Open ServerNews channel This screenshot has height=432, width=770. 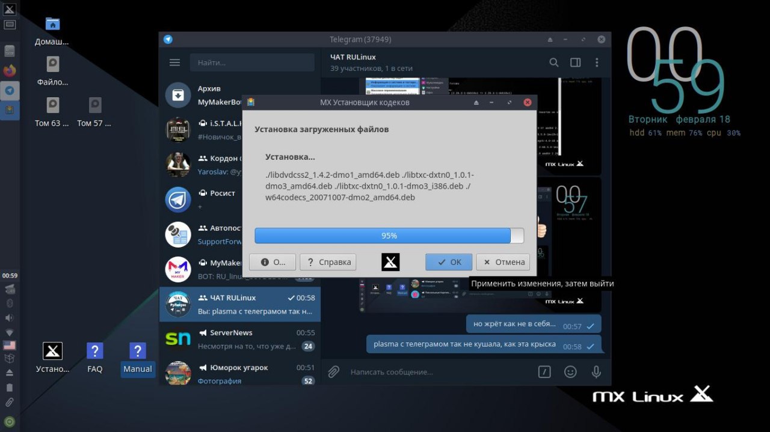point(240,339)
